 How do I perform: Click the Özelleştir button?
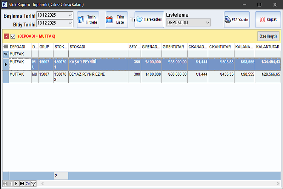tap(268, 36)
